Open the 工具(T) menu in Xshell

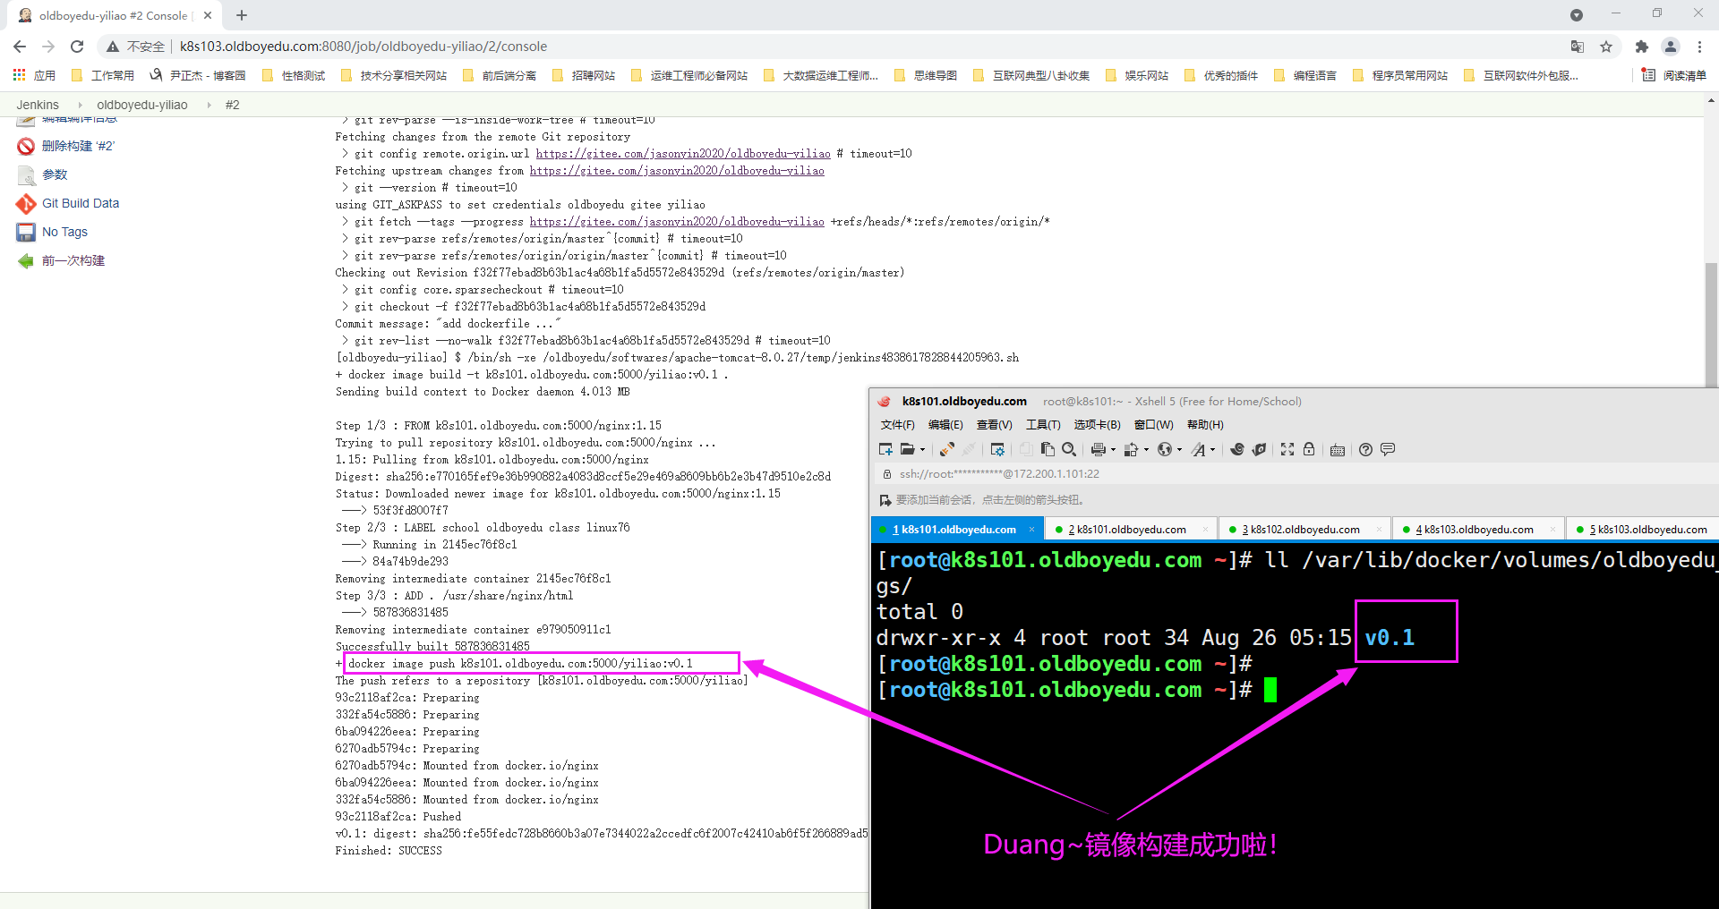[x=1043, y=425]
